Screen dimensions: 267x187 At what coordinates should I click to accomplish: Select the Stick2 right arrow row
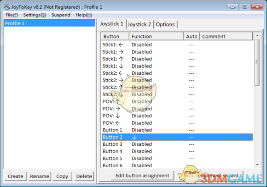point(177,80)
